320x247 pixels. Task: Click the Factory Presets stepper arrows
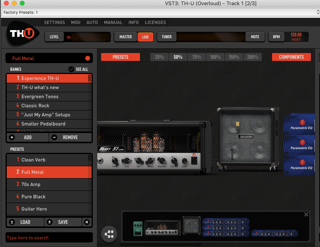318,12
